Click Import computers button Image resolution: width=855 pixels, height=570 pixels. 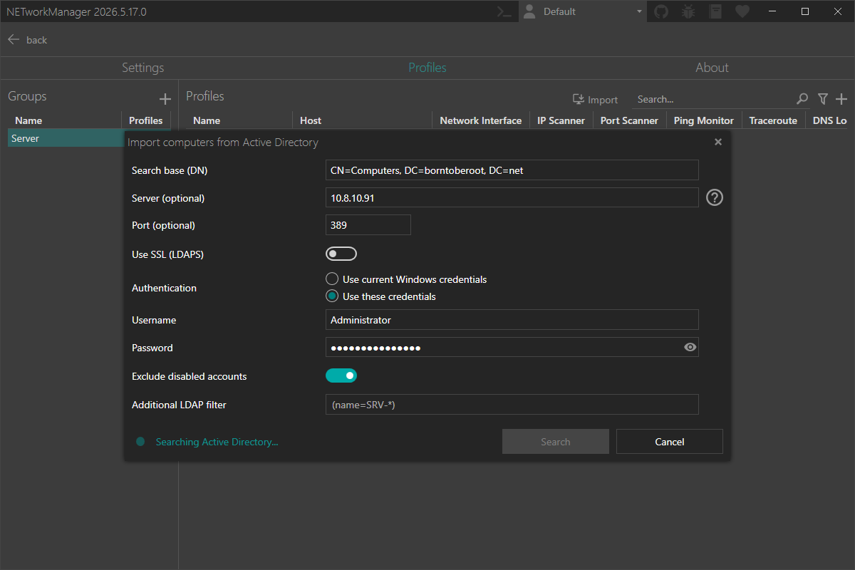(x=595, y=100)
